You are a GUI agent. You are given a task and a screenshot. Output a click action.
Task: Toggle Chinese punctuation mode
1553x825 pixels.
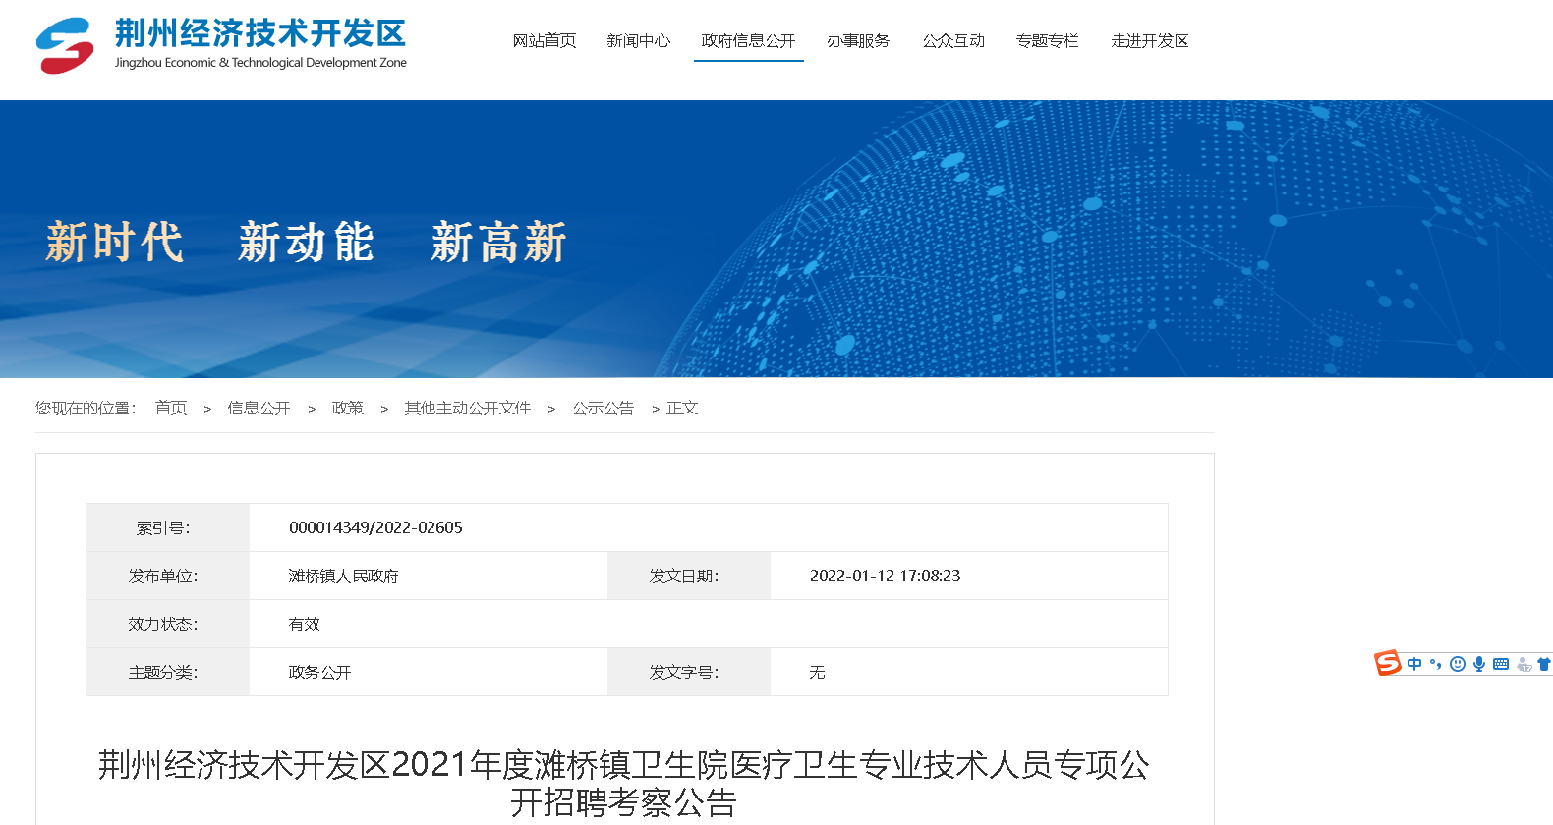pyautogui.click(x=1436, y=664)
